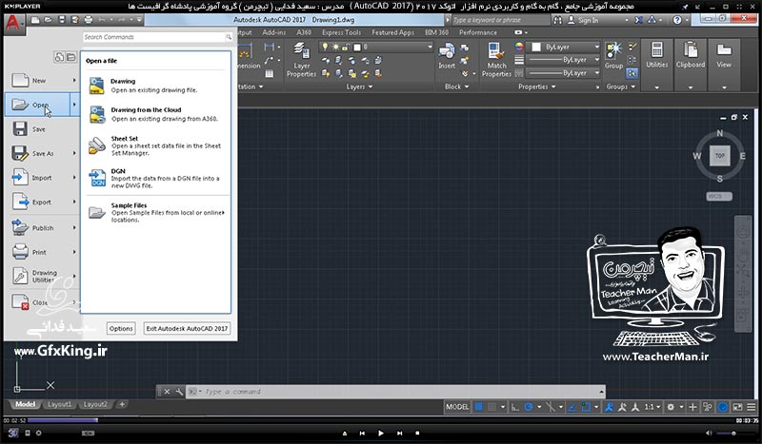
Task: Click the Object Color wheel in Properties panel
Action: (519, 47)
